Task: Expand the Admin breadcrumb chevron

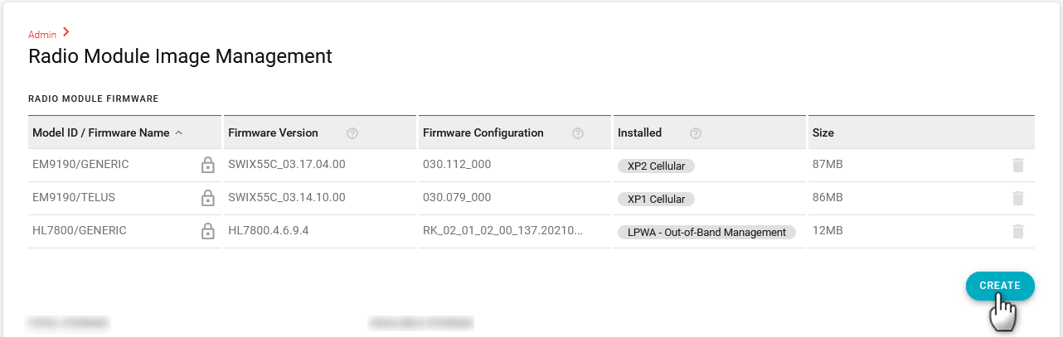Action: point(66,32)
